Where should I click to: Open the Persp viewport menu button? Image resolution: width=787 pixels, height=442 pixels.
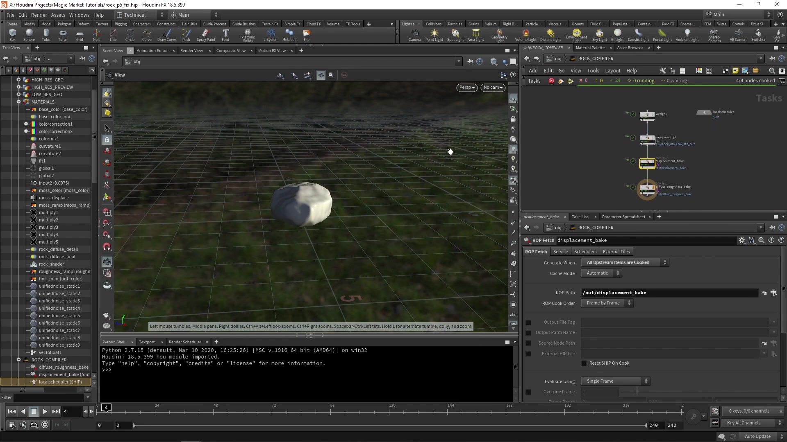pos(466,88)
